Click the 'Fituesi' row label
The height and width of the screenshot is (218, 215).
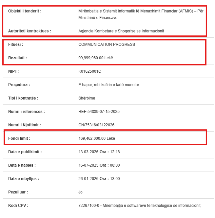[x=16, y=45]
